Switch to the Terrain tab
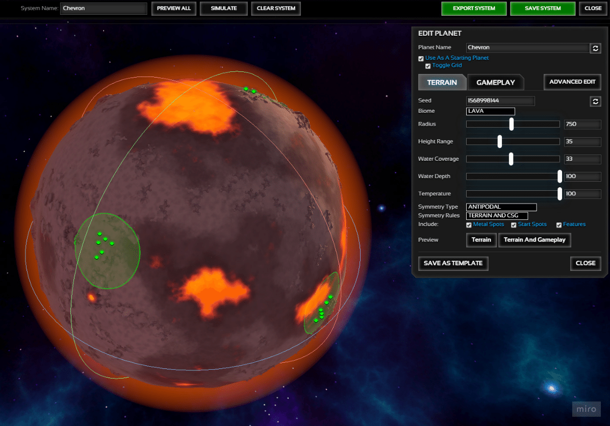This screenshot has height=426, width=610. click(x=442, y=82)
